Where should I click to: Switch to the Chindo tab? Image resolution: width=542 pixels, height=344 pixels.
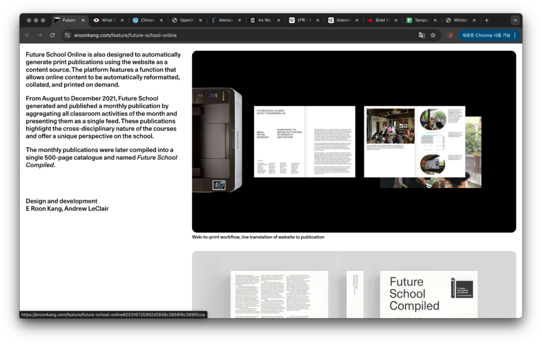click(144, 20)
